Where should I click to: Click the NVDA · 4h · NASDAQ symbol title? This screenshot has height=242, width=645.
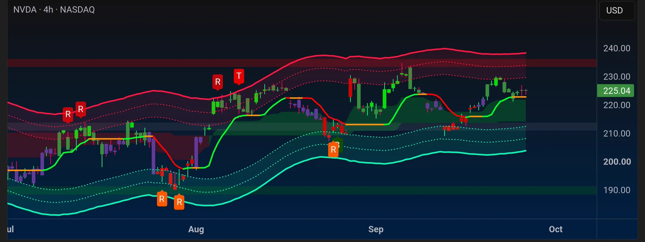[54, 10]
